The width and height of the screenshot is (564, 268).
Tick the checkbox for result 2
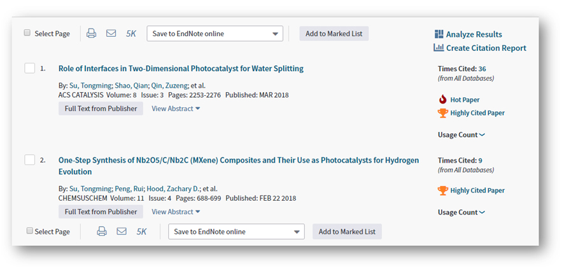point(30,160)
